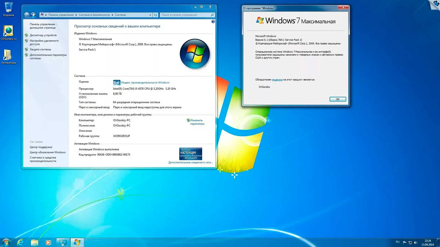The image size is (440, 247).
Task: Click the OVGorskiy licensee name in dialog
Action: [264, 87]
